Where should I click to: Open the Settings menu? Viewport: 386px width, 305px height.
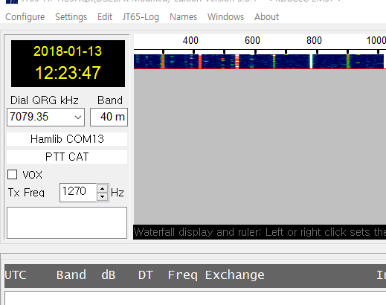point(71,17)
